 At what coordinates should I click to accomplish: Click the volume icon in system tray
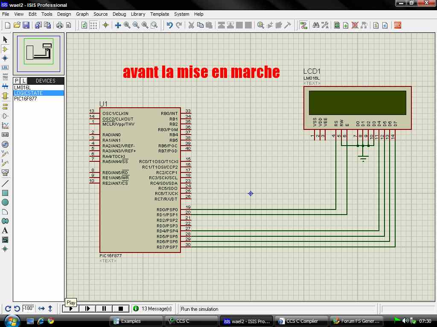coord(405,321)
